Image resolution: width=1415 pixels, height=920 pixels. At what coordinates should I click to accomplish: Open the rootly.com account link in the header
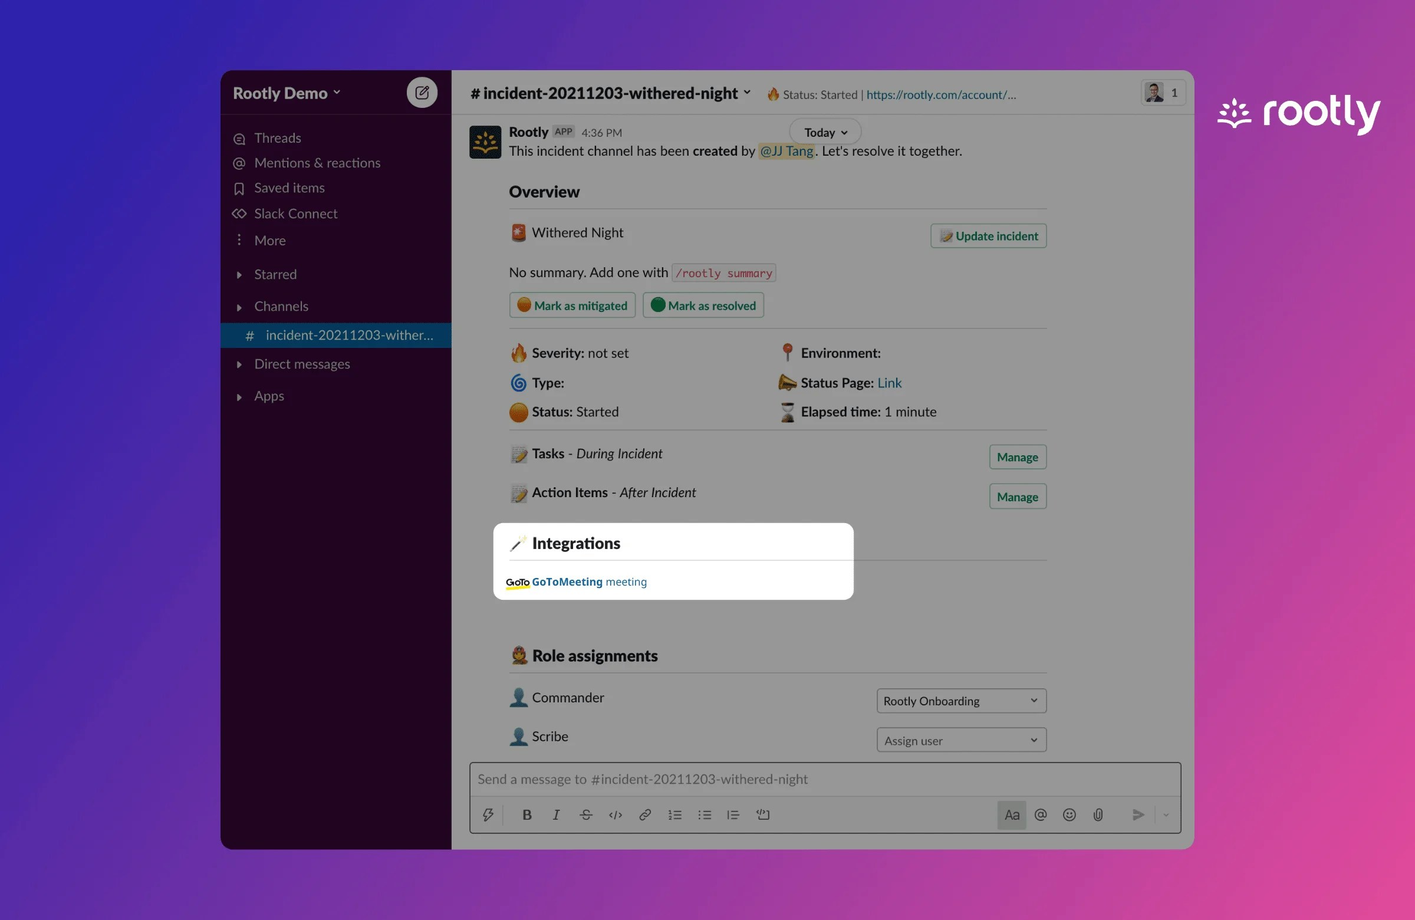point(940,94)
